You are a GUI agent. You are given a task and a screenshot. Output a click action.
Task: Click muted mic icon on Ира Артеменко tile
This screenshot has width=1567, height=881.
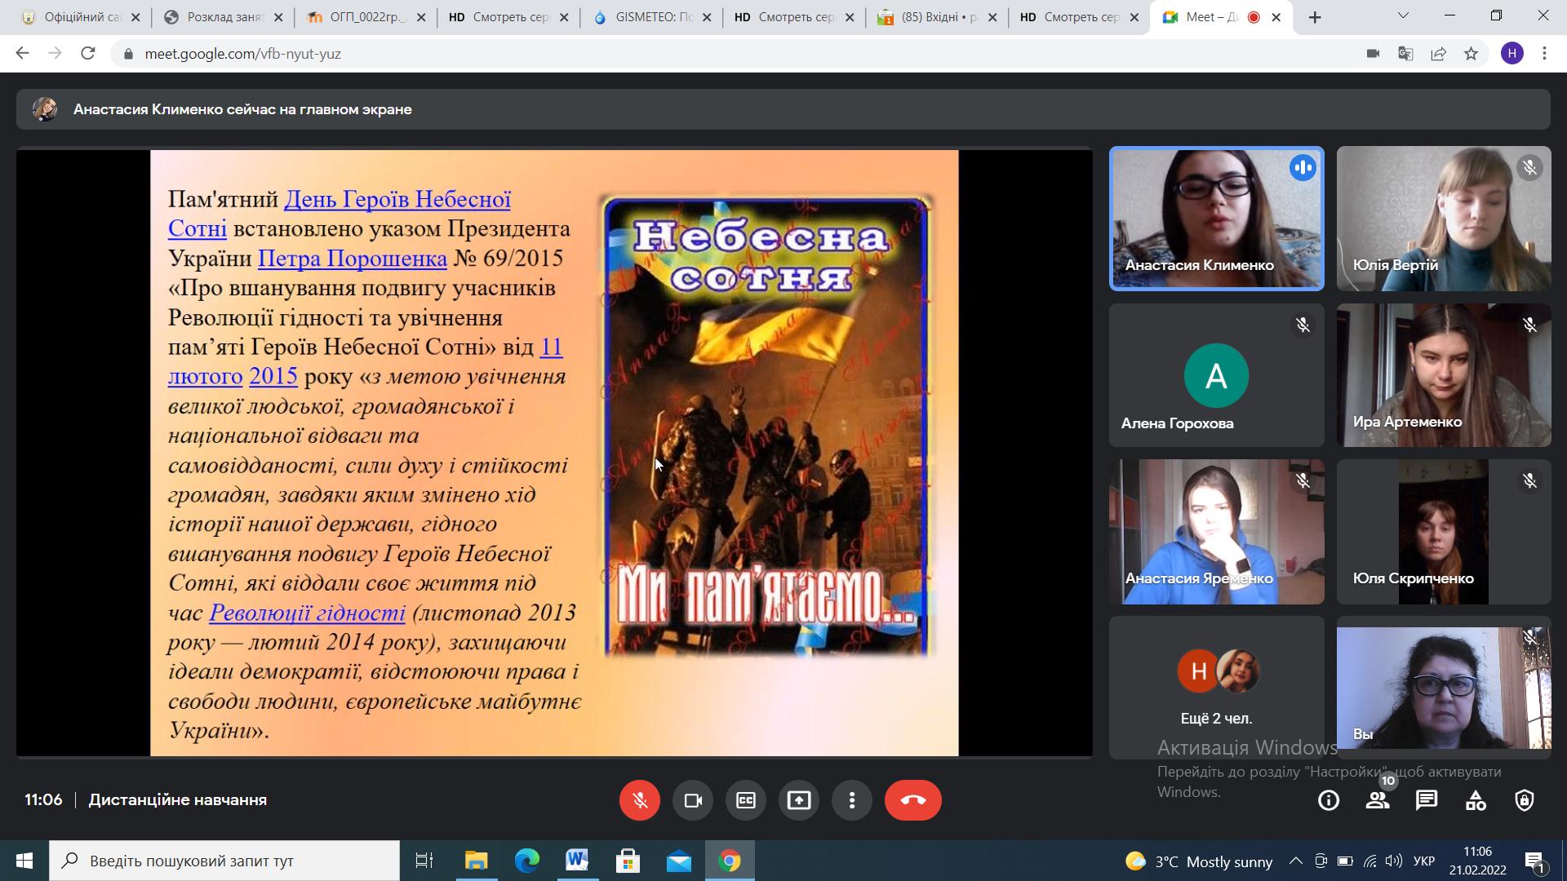(x=1529, y=325)
